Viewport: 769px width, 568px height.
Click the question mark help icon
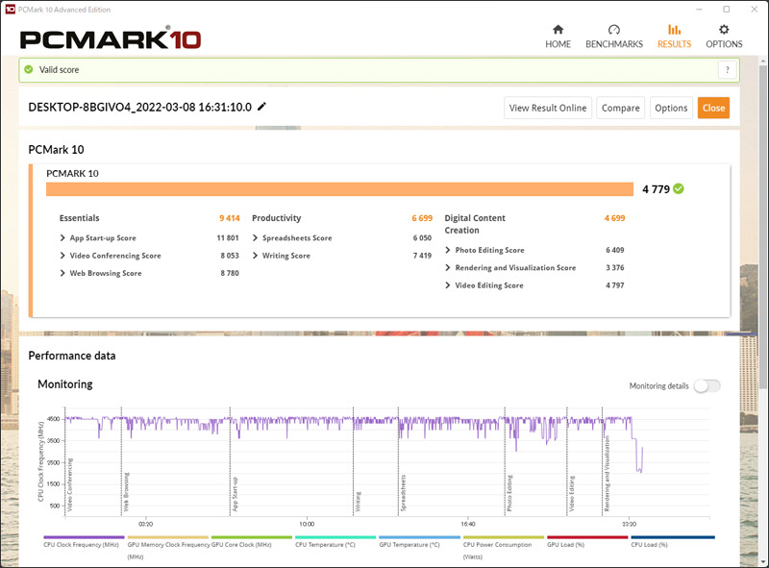point(728,70)
